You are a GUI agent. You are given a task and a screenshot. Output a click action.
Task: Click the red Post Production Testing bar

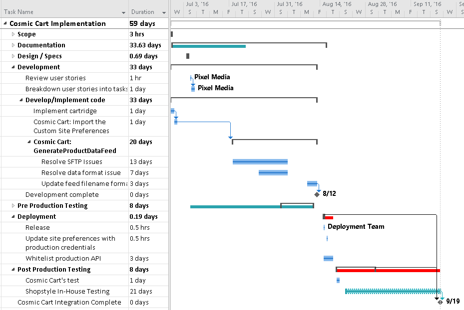click(x=388, y=271)
